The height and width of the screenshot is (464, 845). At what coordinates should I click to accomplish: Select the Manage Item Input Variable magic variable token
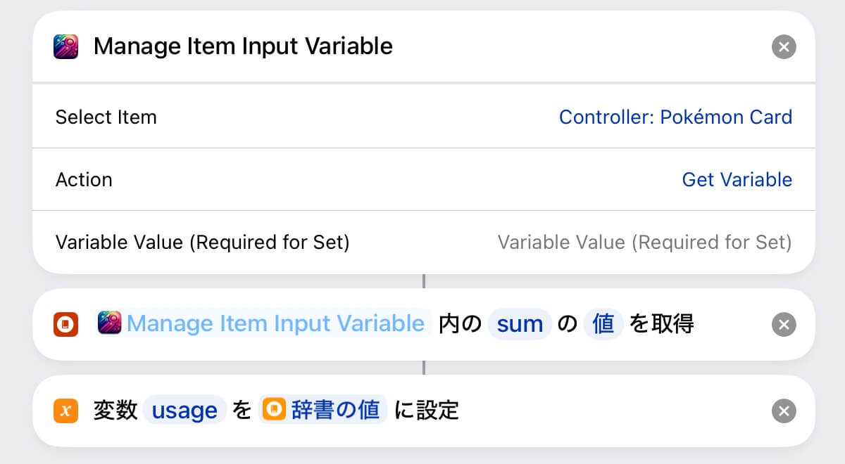tap(263, 323)
